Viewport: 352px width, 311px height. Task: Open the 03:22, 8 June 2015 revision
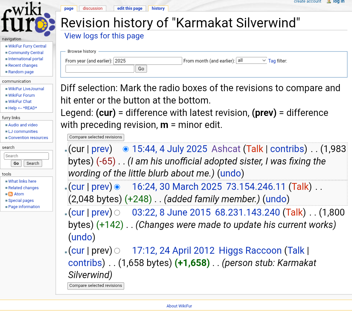point(171,213)
